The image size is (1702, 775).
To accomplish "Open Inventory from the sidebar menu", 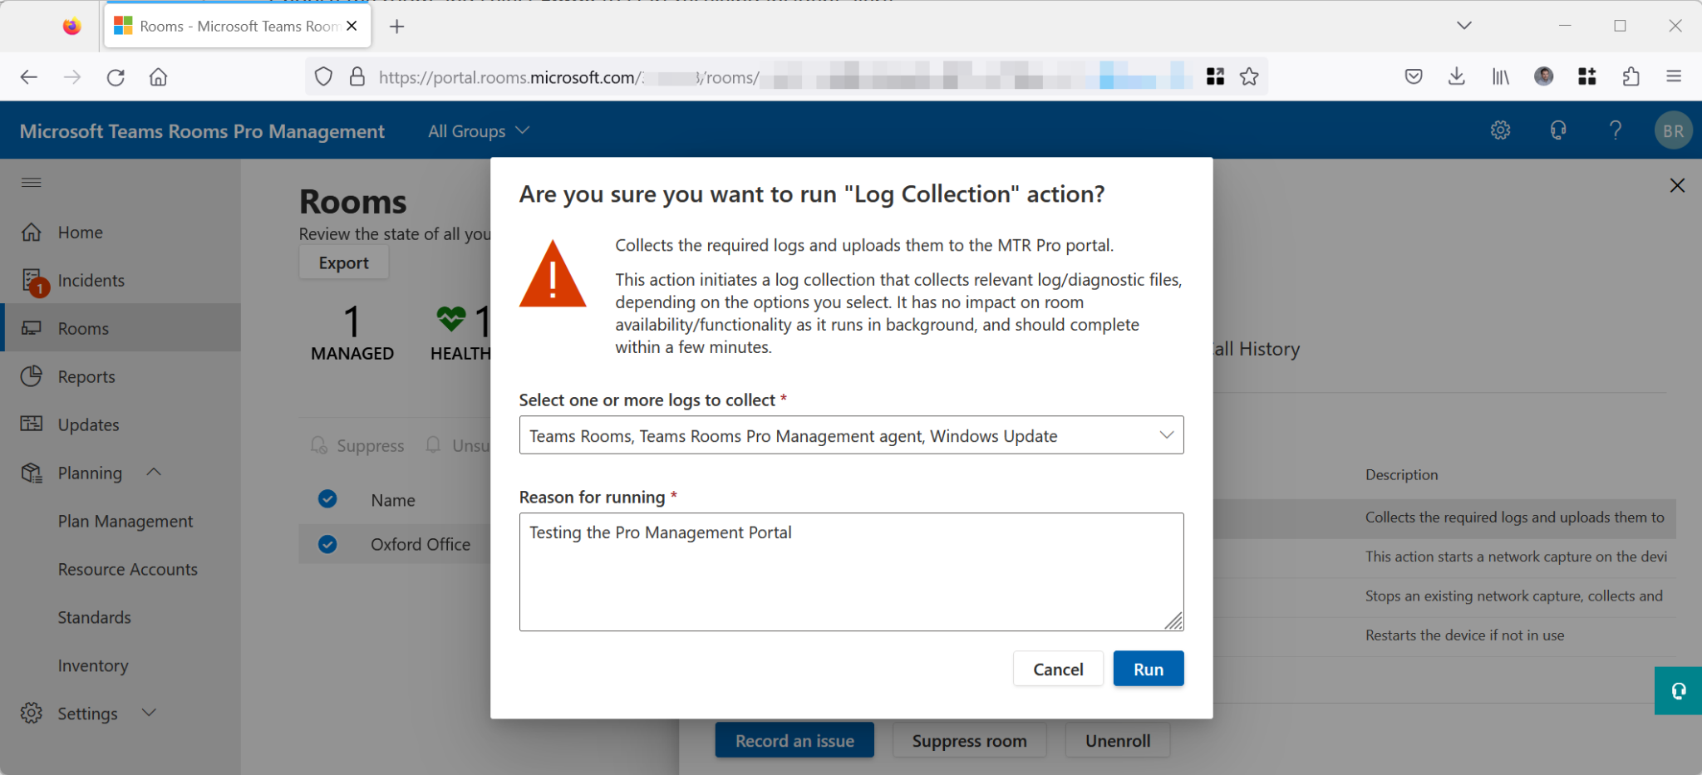I will tap(93, 665).
